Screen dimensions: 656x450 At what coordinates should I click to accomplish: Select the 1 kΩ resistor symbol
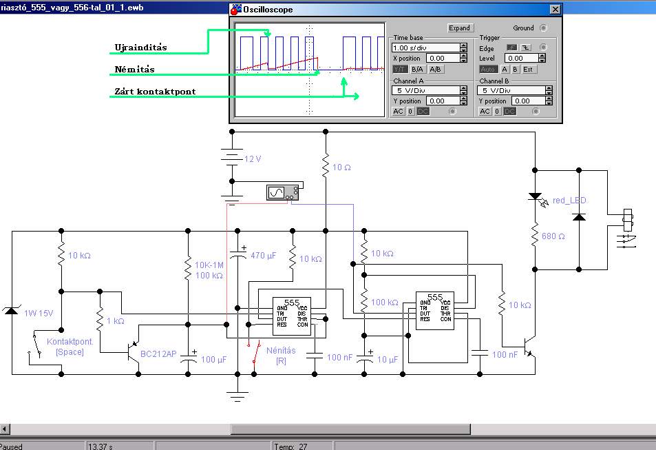pyautogui.click(x=100, y=320)
